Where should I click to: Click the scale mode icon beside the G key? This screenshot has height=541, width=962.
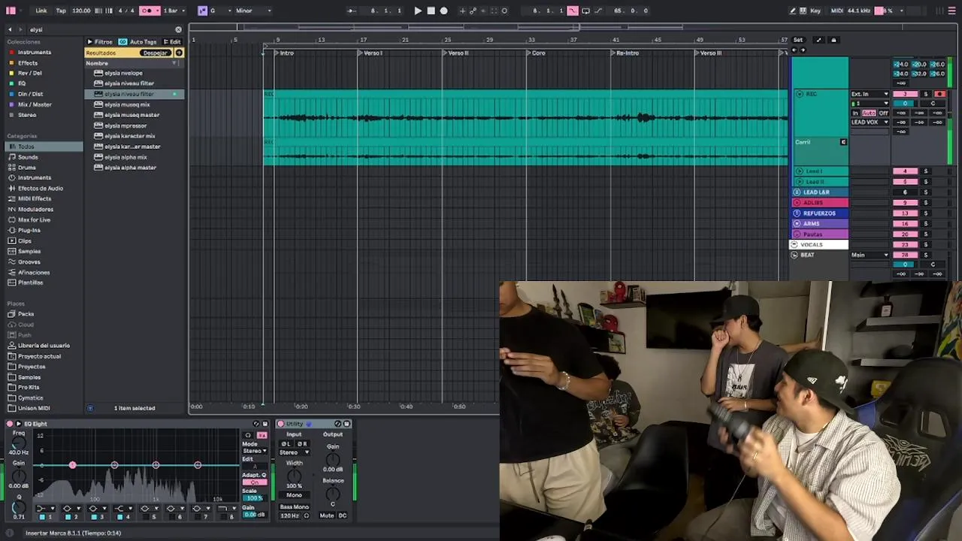click(x=203, y=11)
